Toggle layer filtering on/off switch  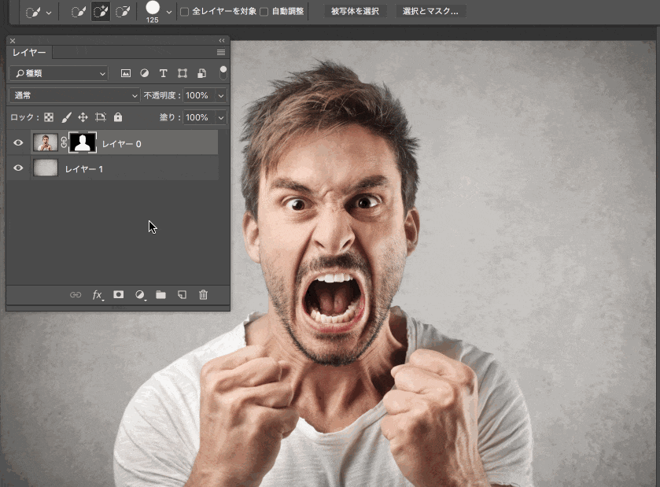223,73
